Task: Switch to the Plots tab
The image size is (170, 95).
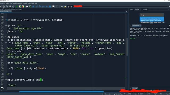Action: pos(159,22)
